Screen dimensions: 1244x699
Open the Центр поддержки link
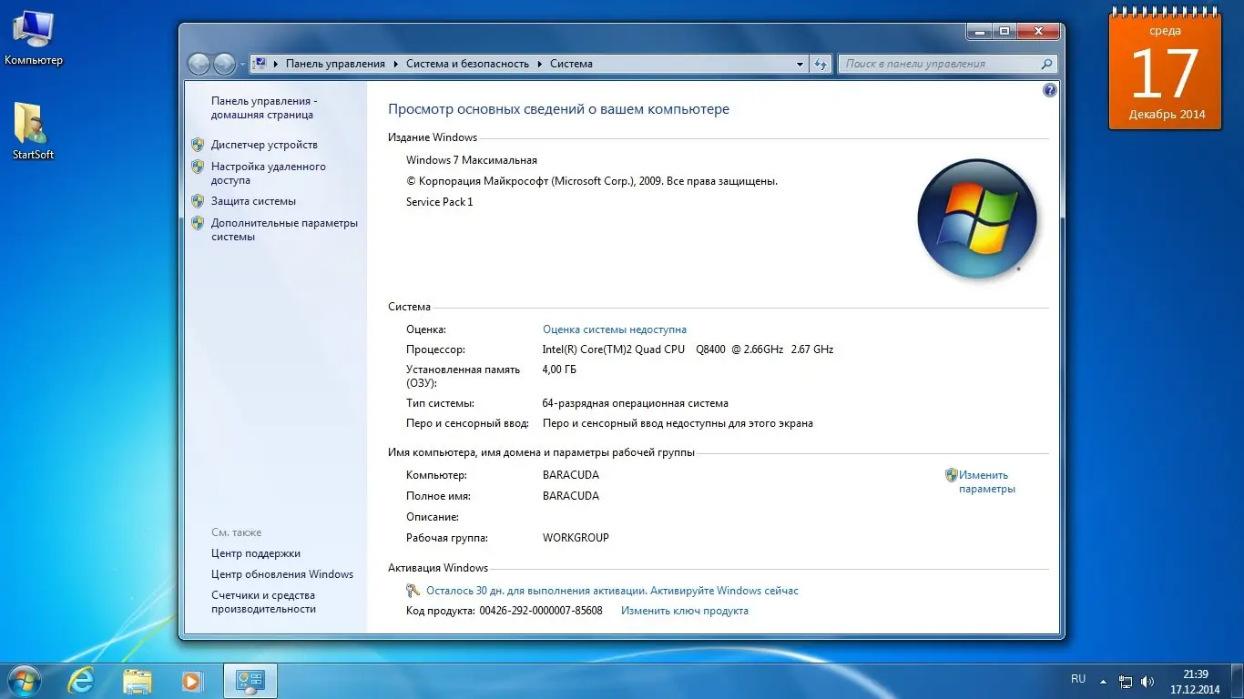click(x=256, y=553)
